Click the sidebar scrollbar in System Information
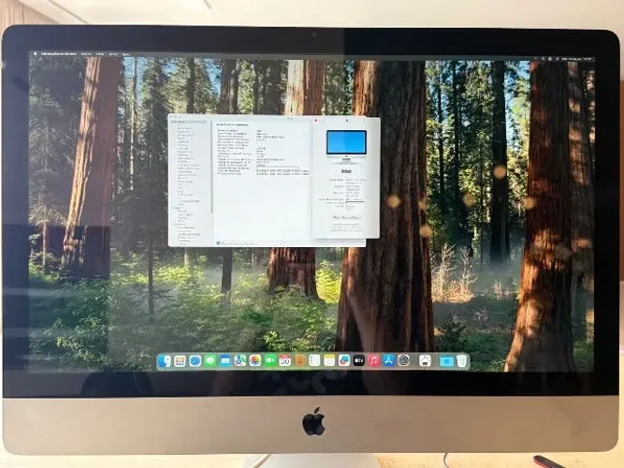 point(211,168)
